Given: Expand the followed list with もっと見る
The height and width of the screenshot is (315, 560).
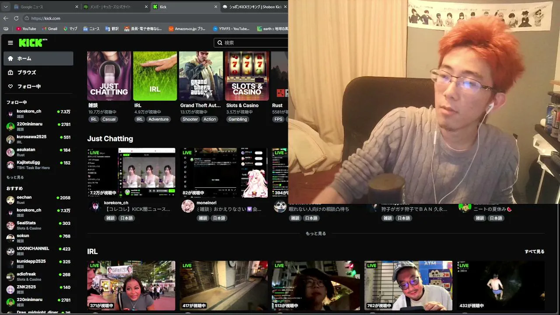Looking at the screenshot, I should 15,177.
